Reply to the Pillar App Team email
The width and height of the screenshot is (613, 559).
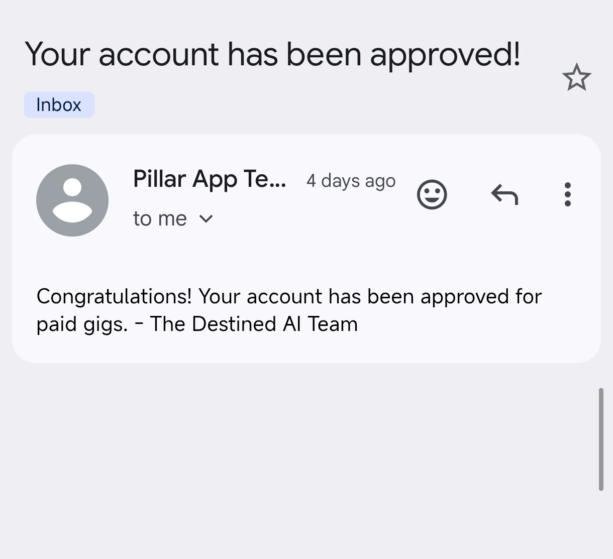[x=504, y=194]
